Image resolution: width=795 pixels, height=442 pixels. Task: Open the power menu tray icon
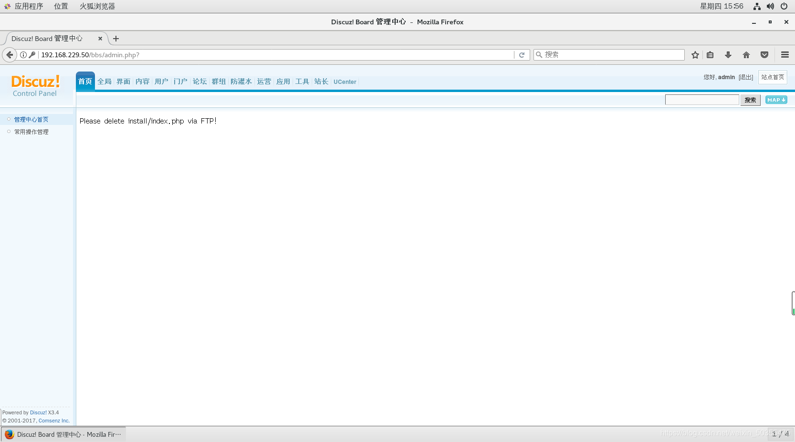(784, 6)
